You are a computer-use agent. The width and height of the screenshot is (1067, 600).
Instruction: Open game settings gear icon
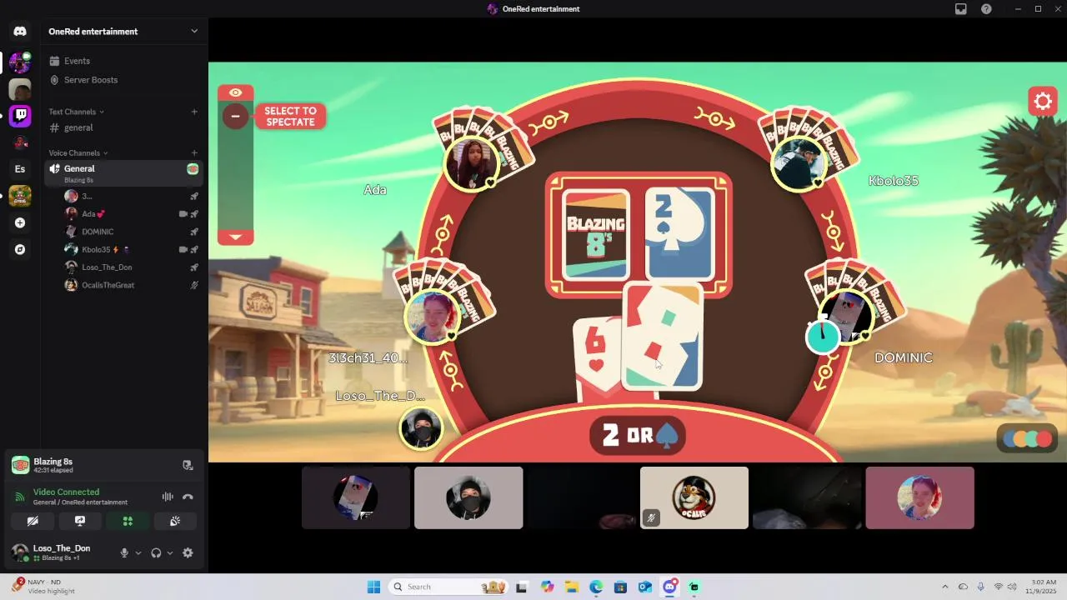1043,102
